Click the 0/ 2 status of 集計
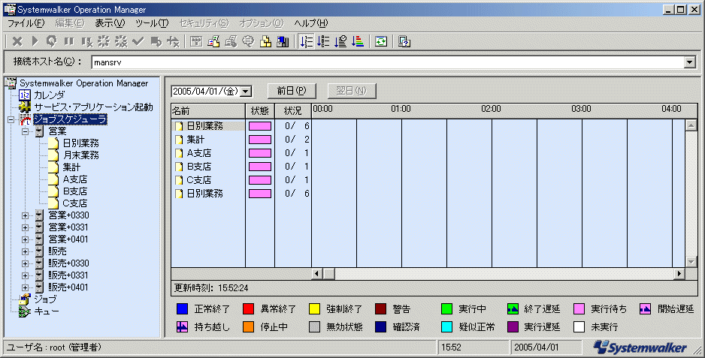 coord(297,140)
